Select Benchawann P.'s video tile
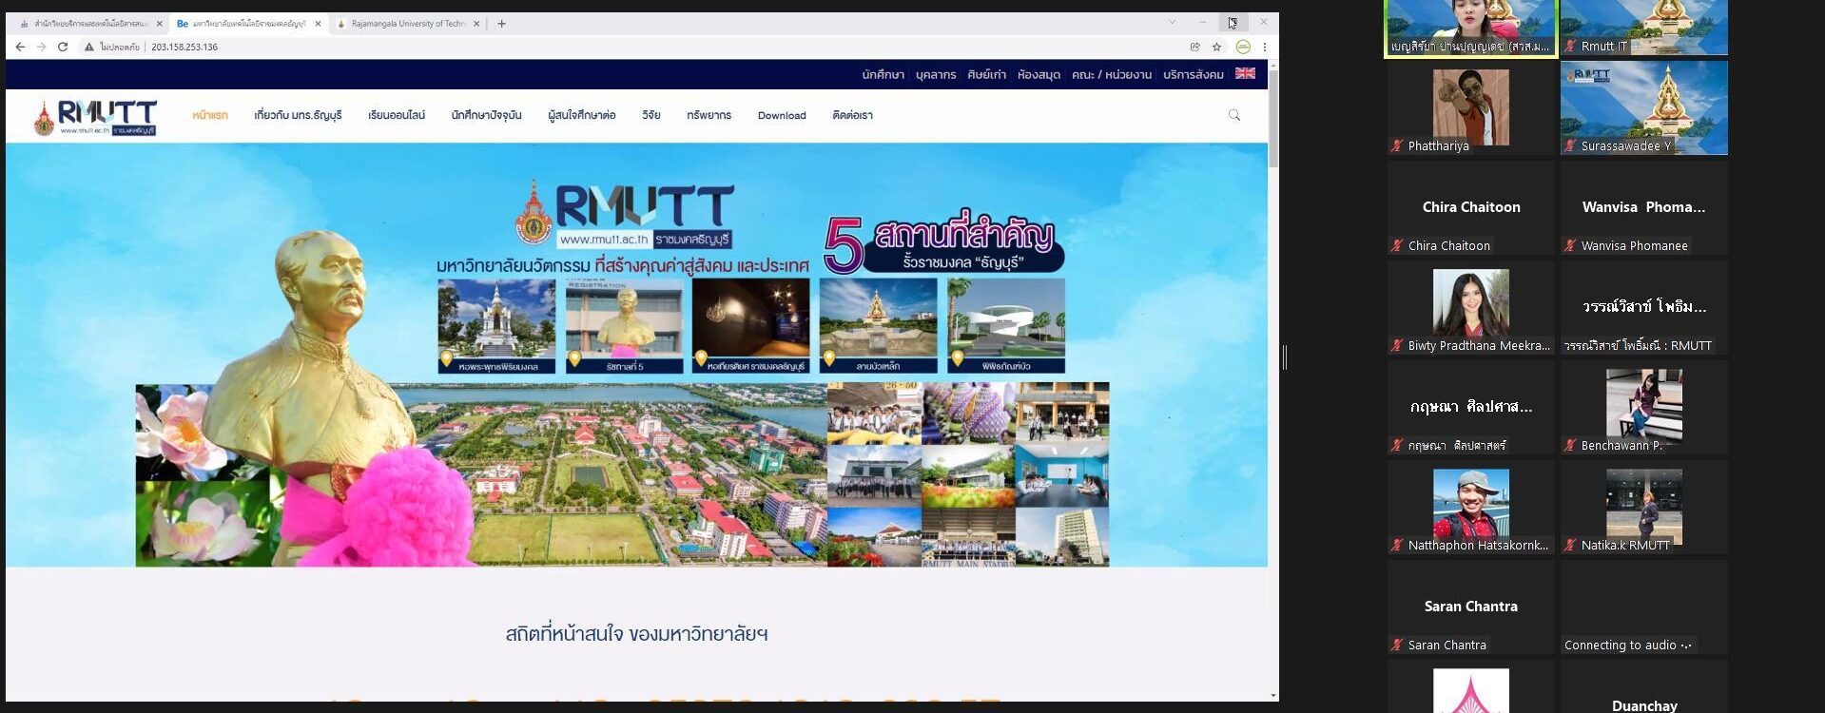This screenshot has width=1825, height=713. click(1644, 407)
